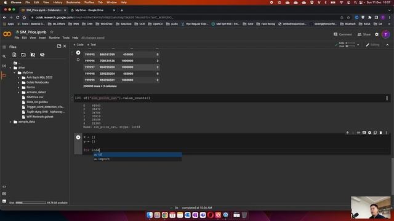
Task: Collapse the header with the chevron
Action: 387,45
